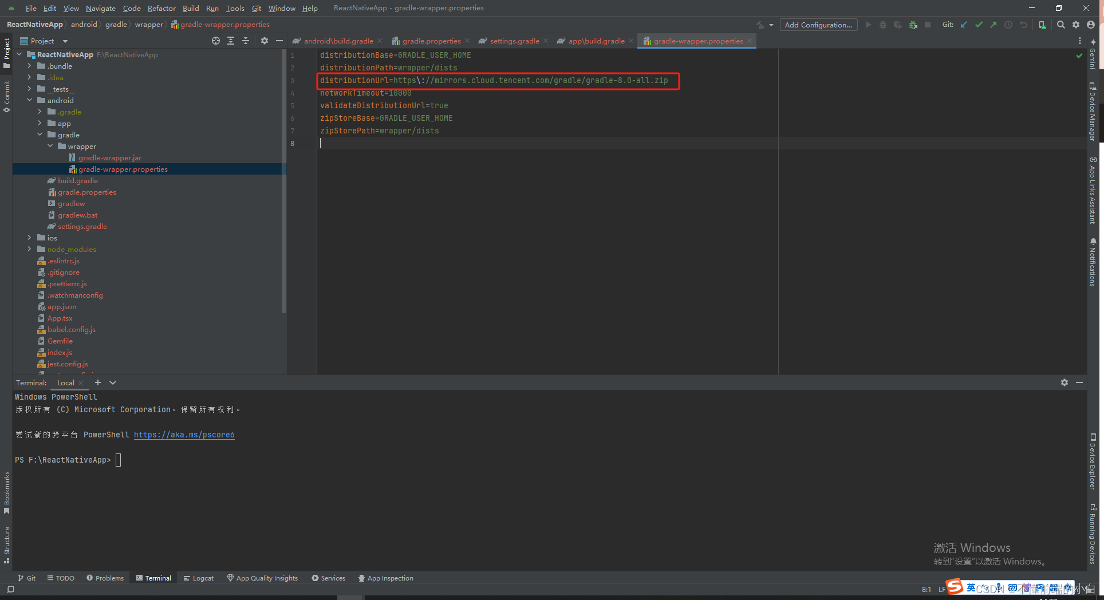Collapse the android folder
The height and width of the screenshot is (600, 1104).
point(30,100)
